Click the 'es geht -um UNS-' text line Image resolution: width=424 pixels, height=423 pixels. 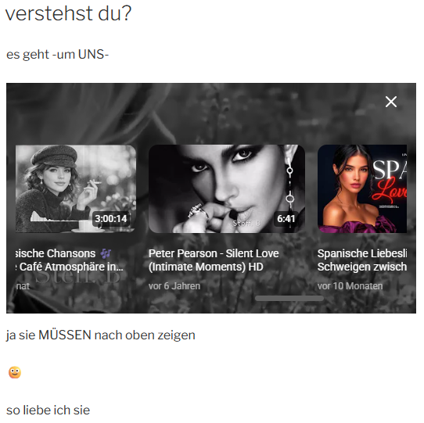57,54
